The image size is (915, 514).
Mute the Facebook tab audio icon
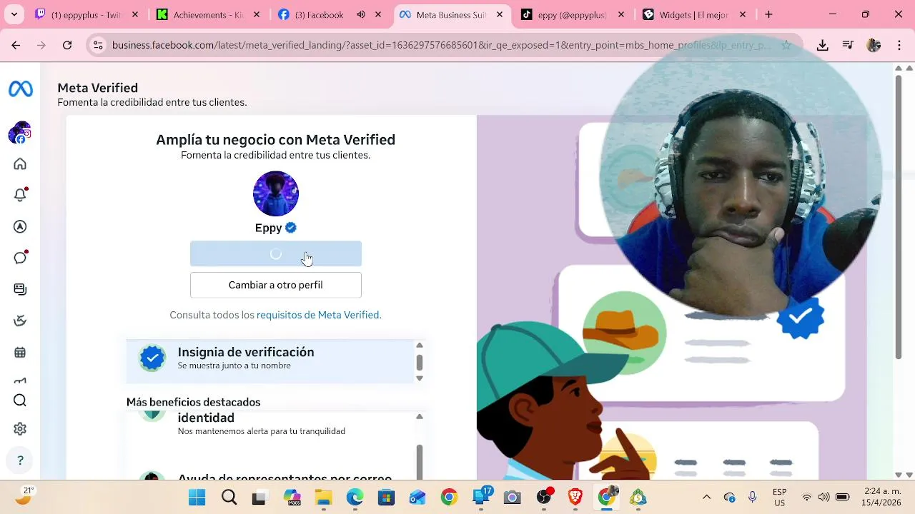pos(361,14)
